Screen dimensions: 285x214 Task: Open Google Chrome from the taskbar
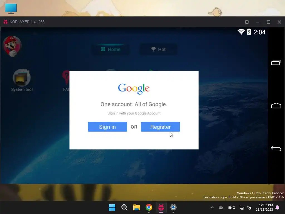[149, 207]
